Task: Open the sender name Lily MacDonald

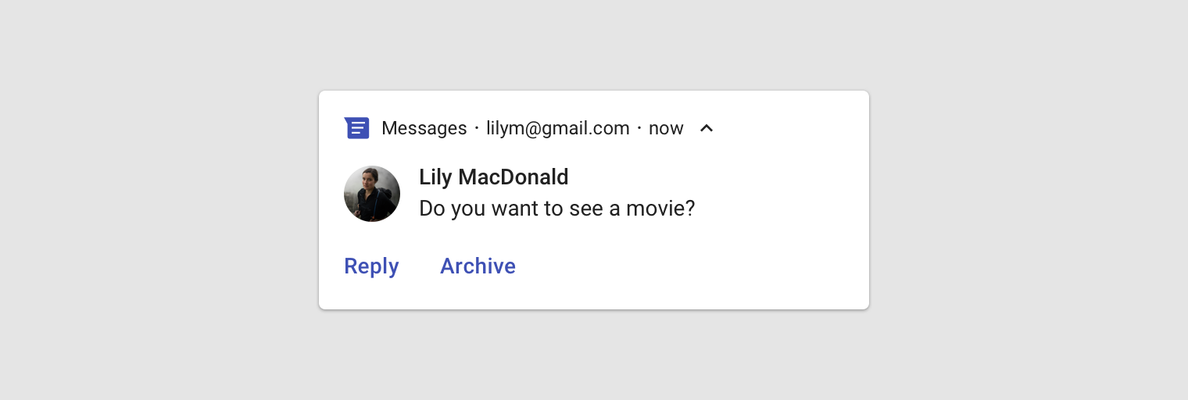Action: [x=493, y=177]
